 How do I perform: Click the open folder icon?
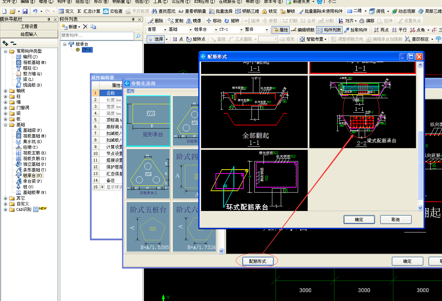[x=12, y=11]
